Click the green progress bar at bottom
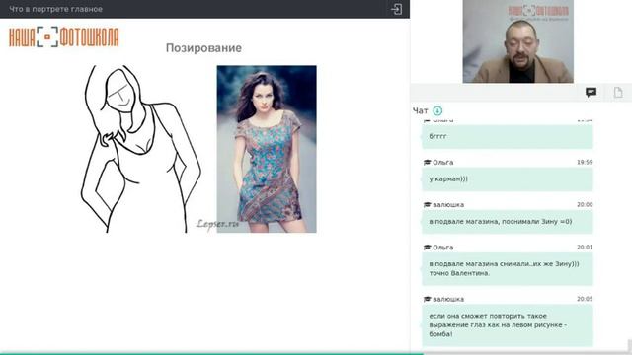 click(211, 354)
